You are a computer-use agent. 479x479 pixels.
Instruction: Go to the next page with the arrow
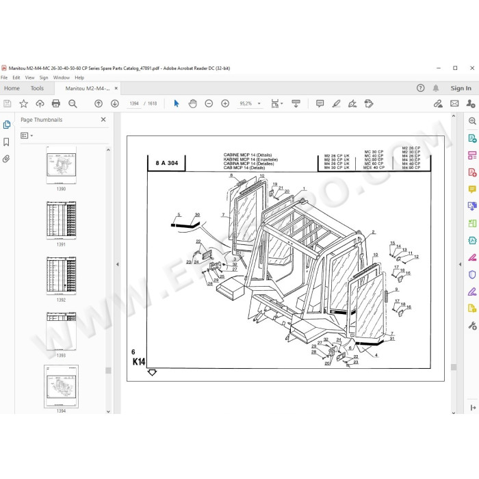point(115,103)
